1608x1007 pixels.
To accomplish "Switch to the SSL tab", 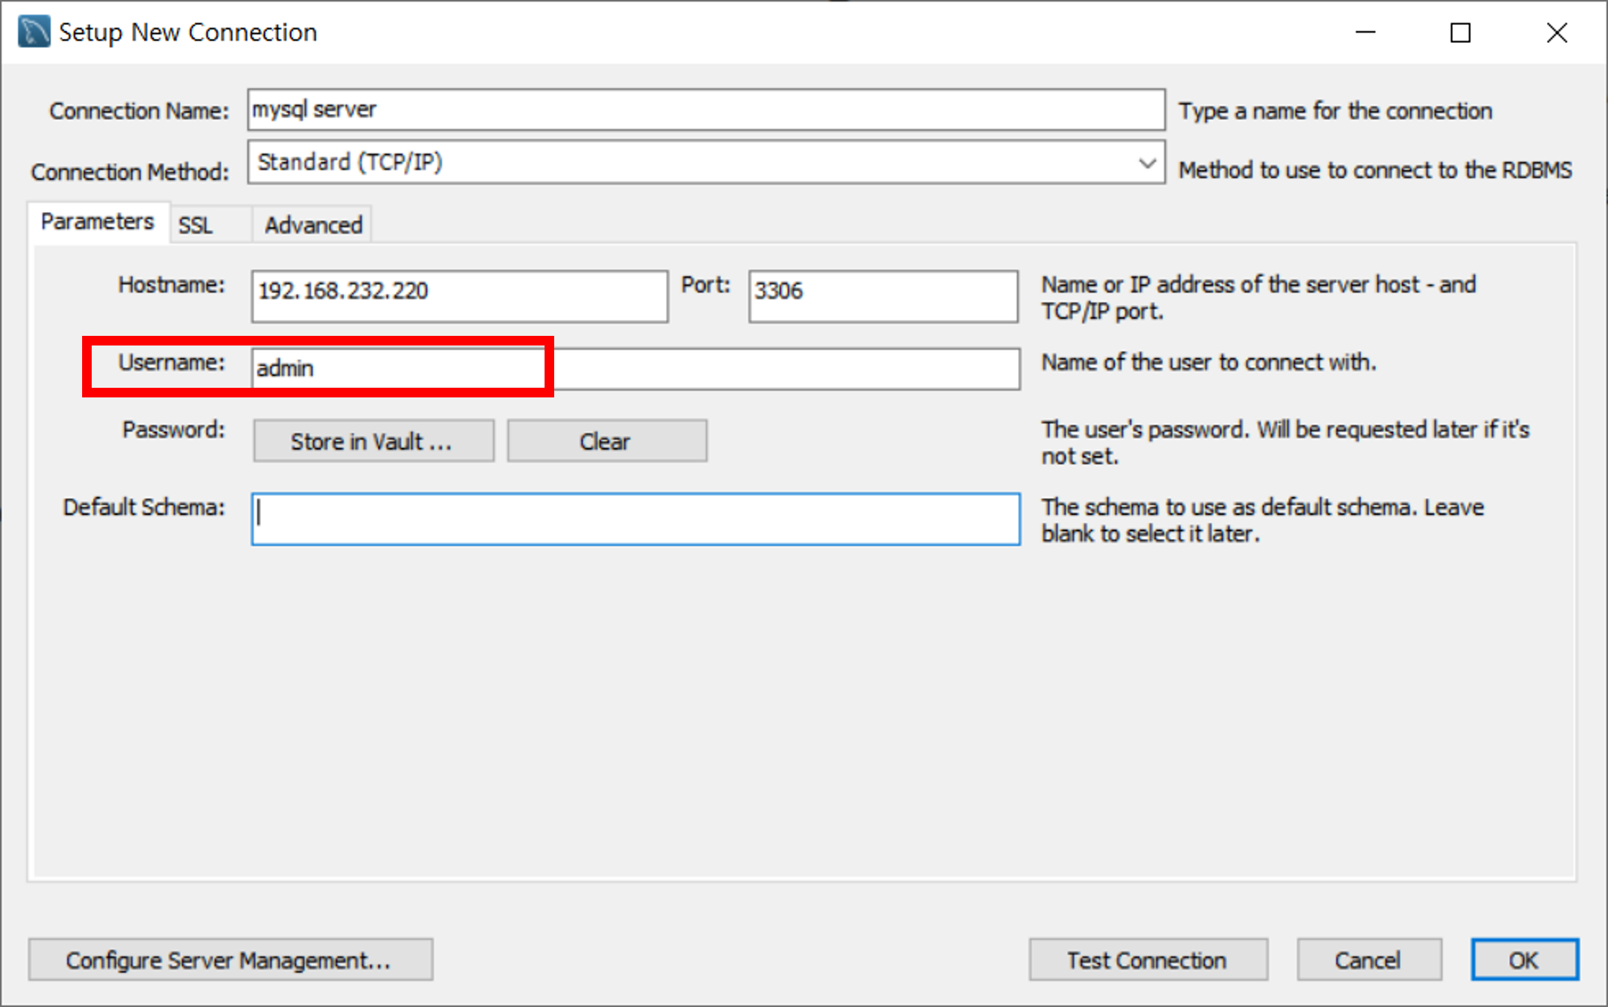I will [196, 225].
